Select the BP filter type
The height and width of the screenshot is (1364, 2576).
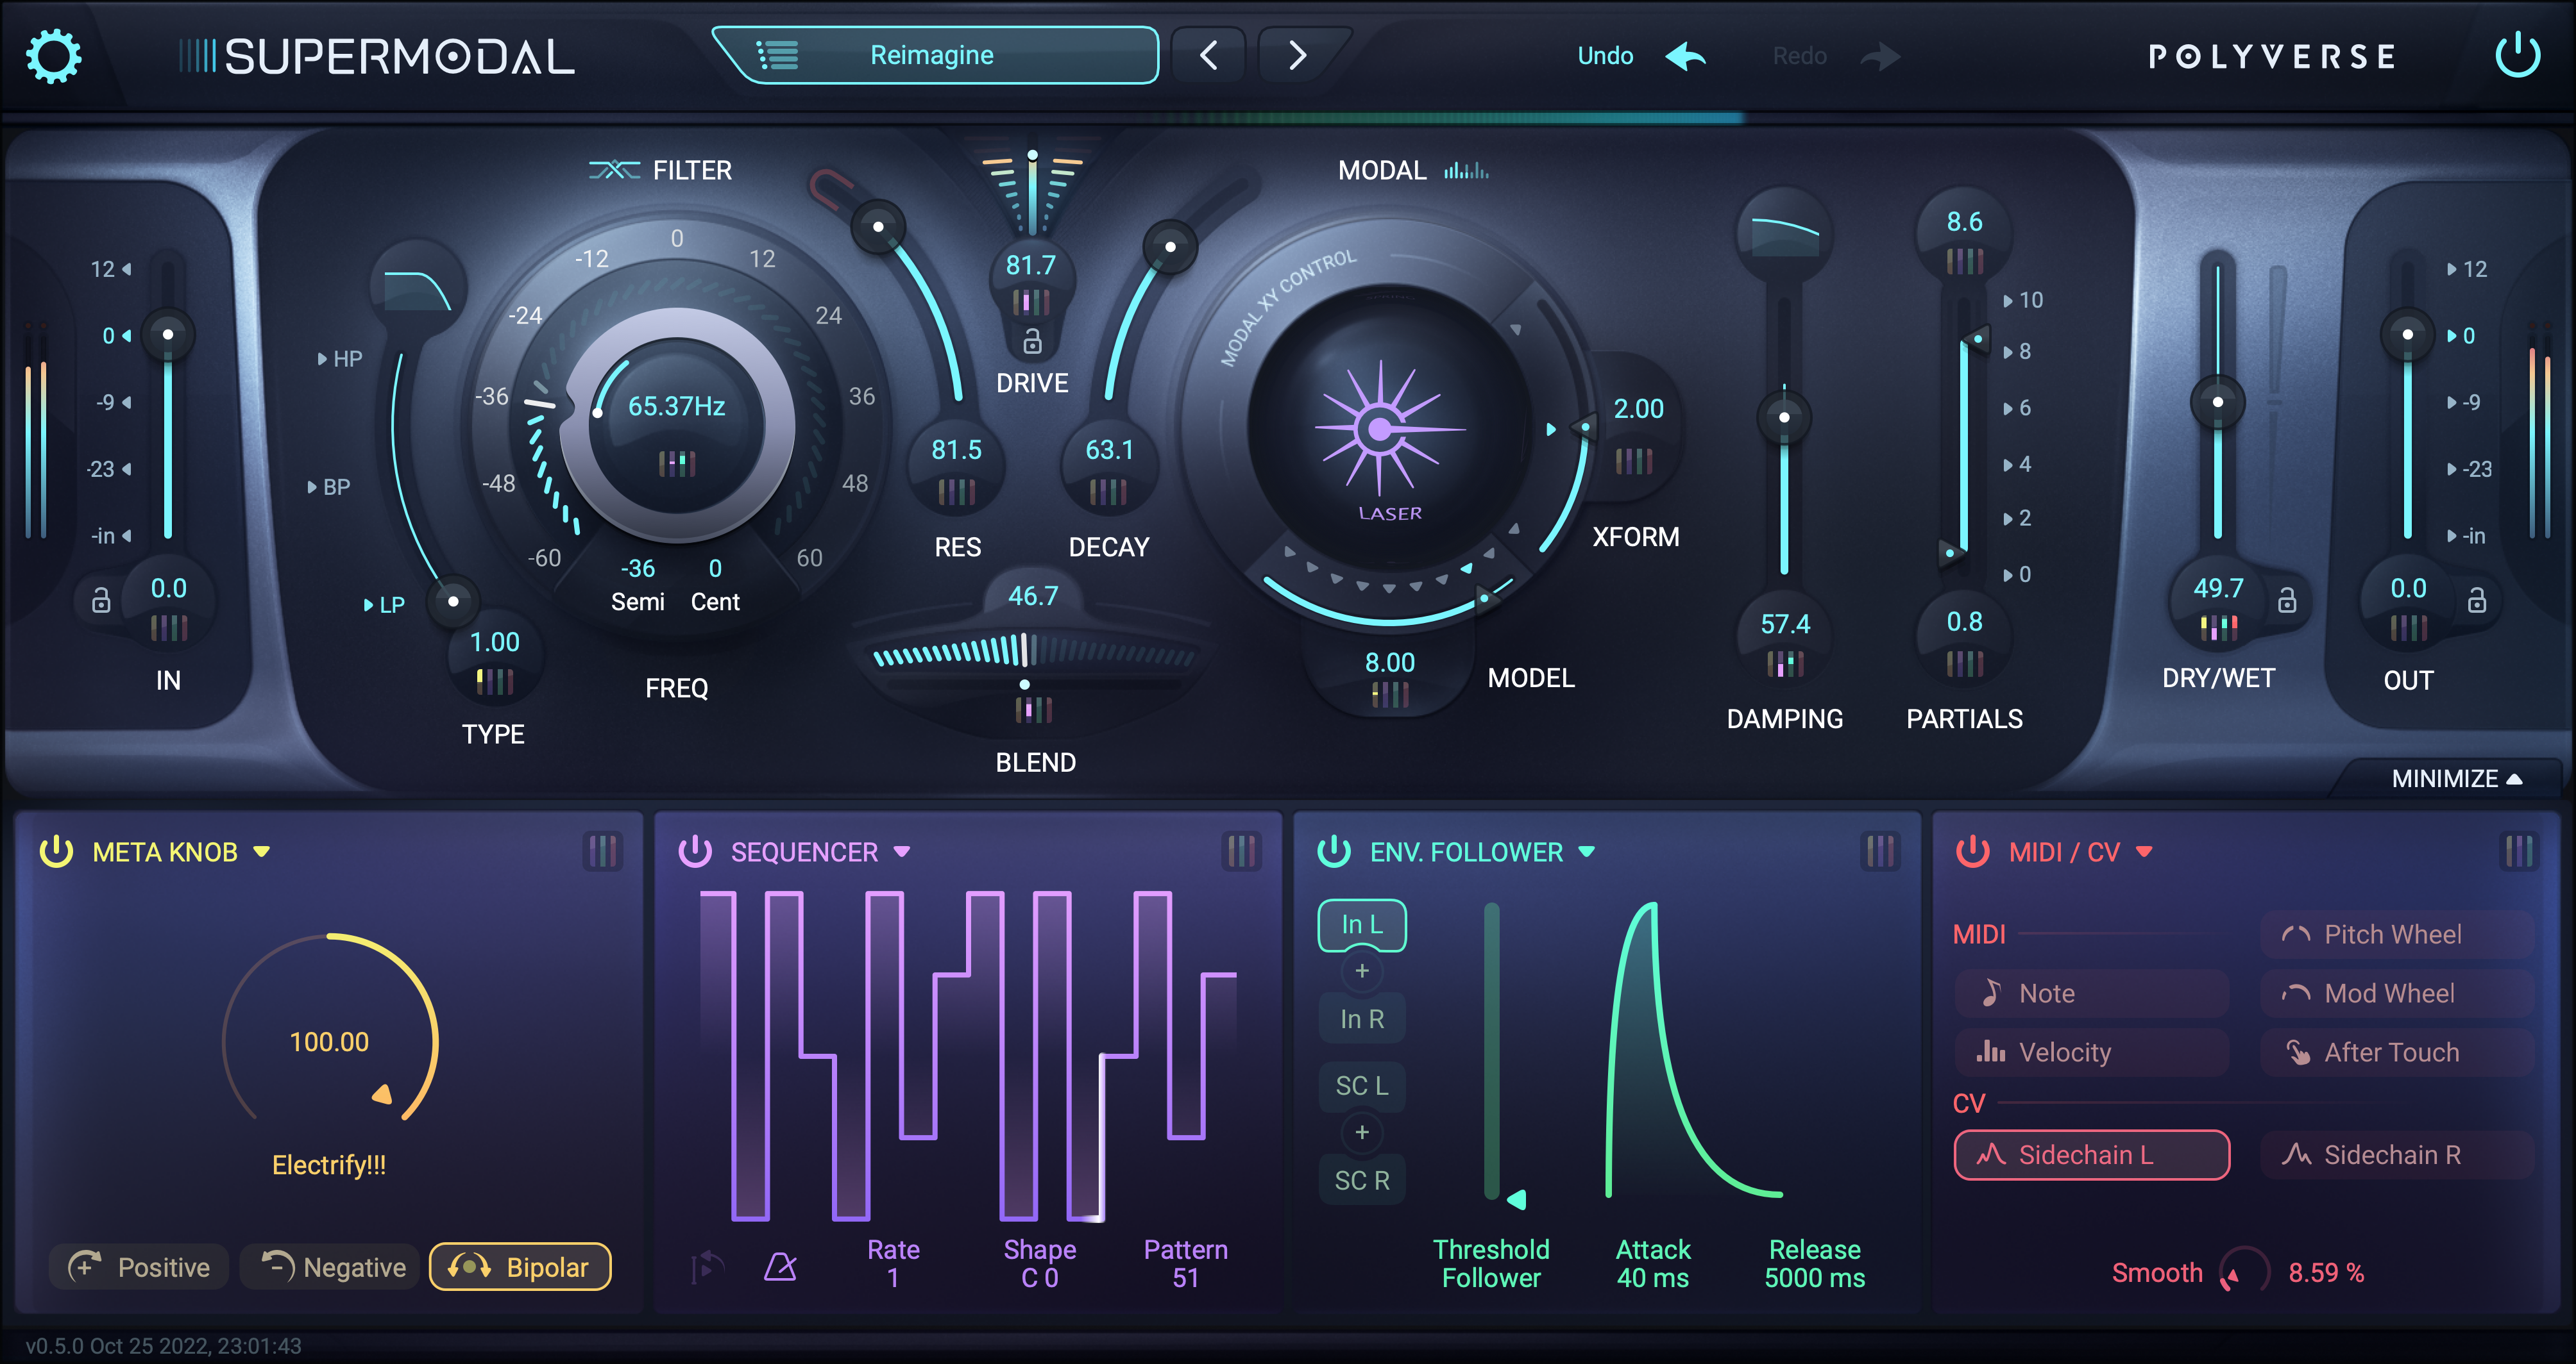click(x=329, y=488)
